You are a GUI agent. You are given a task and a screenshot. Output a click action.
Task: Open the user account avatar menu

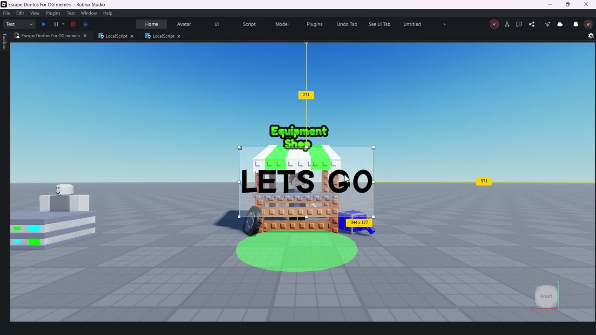(x=589, y=24)
